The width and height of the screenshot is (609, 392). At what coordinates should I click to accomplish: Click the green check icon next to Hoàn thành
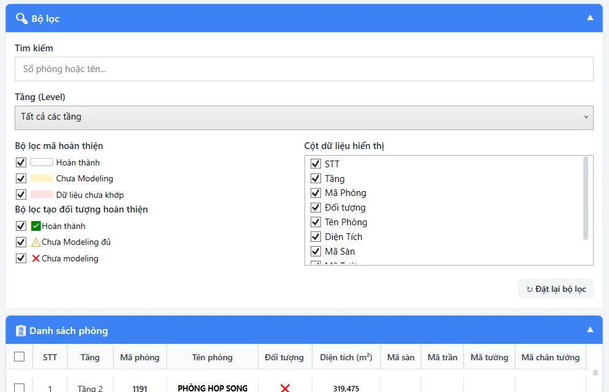coord(35,226)
